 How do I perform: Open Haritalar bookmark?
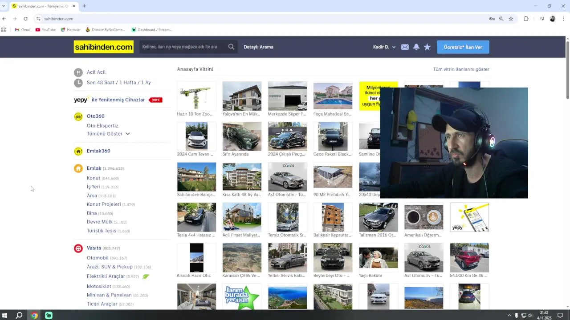pos(70,30)
